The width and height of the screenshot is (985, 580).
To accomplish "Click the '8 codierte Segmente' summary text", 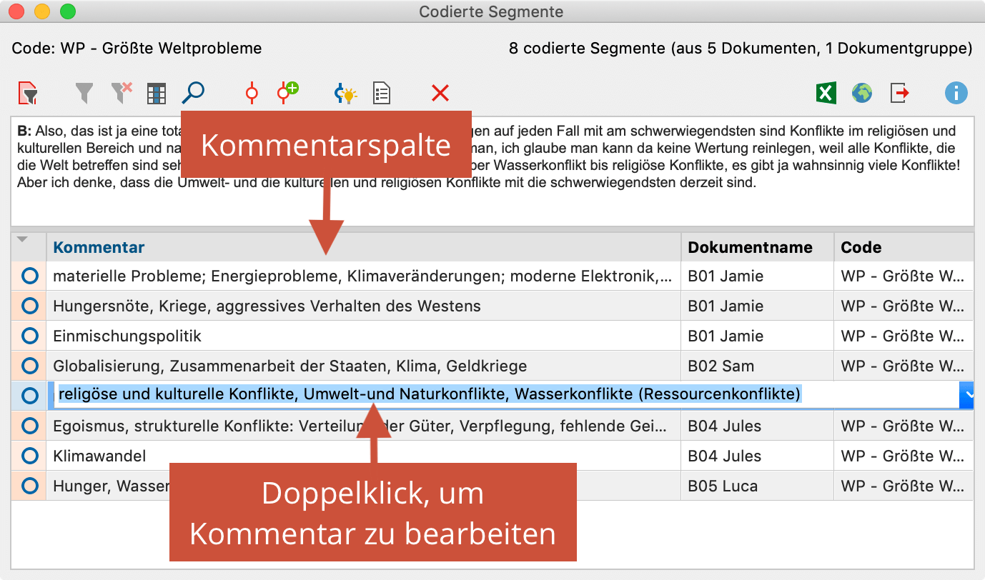I will point(741,49).
